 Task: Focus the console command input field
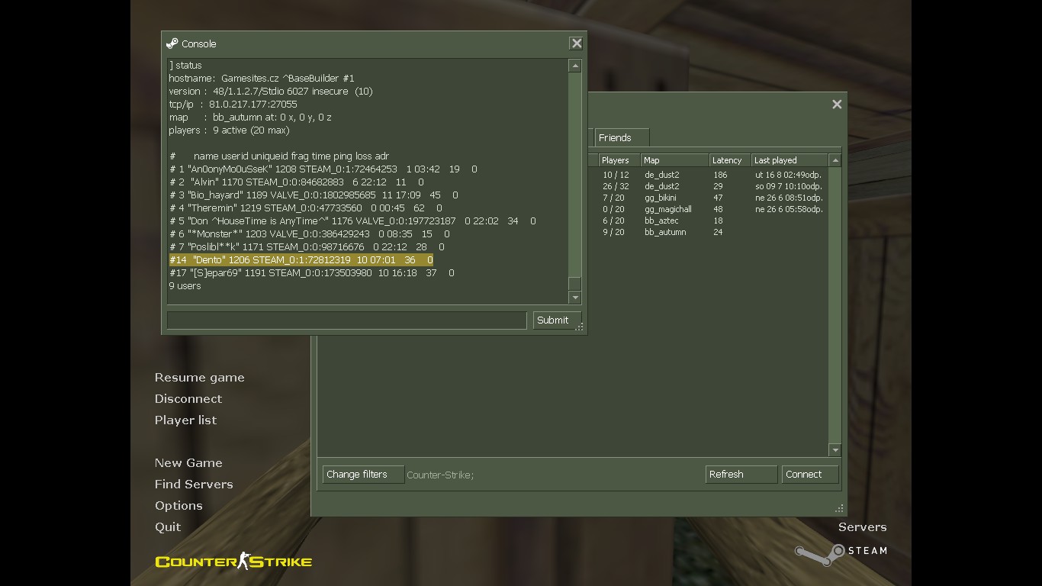click(346, 320)
